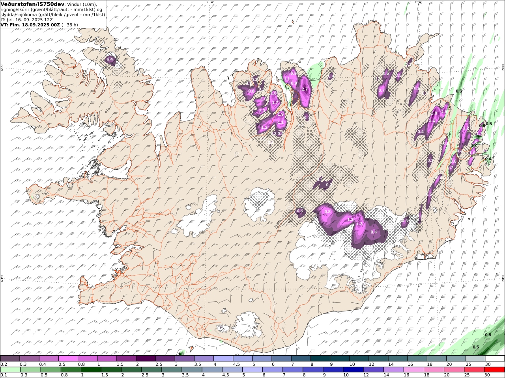
Task: Click the valid time 'VT: Fim. 18.09.2025 00Z' line
Action: (30, 25)
